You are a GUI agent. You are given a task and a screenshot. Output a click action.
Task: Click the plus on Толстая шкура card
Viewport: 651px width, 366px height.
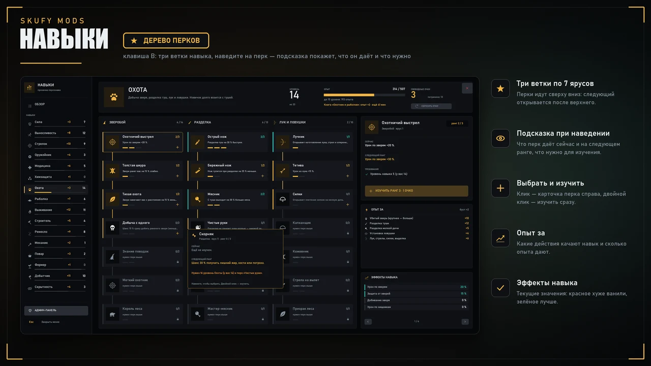[177, 176]
